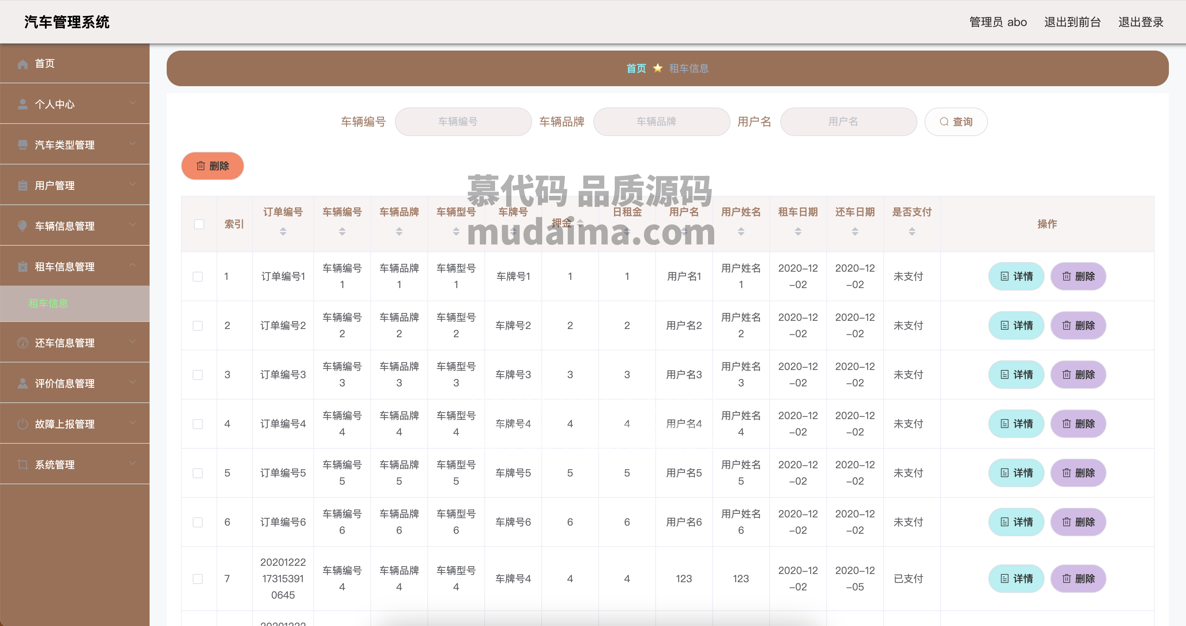Click the bulb icon beside 车辆信息管理
The height and width of the screenshot is (626, 1186).
pyautogui.click(x=22, y=226)
